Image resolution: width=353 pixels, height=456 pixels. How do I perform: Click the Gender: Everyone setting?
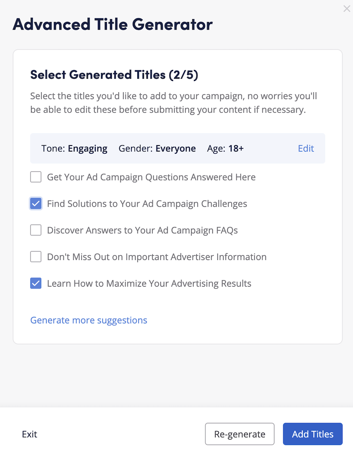pyautogui.click(x=157, y=148)
